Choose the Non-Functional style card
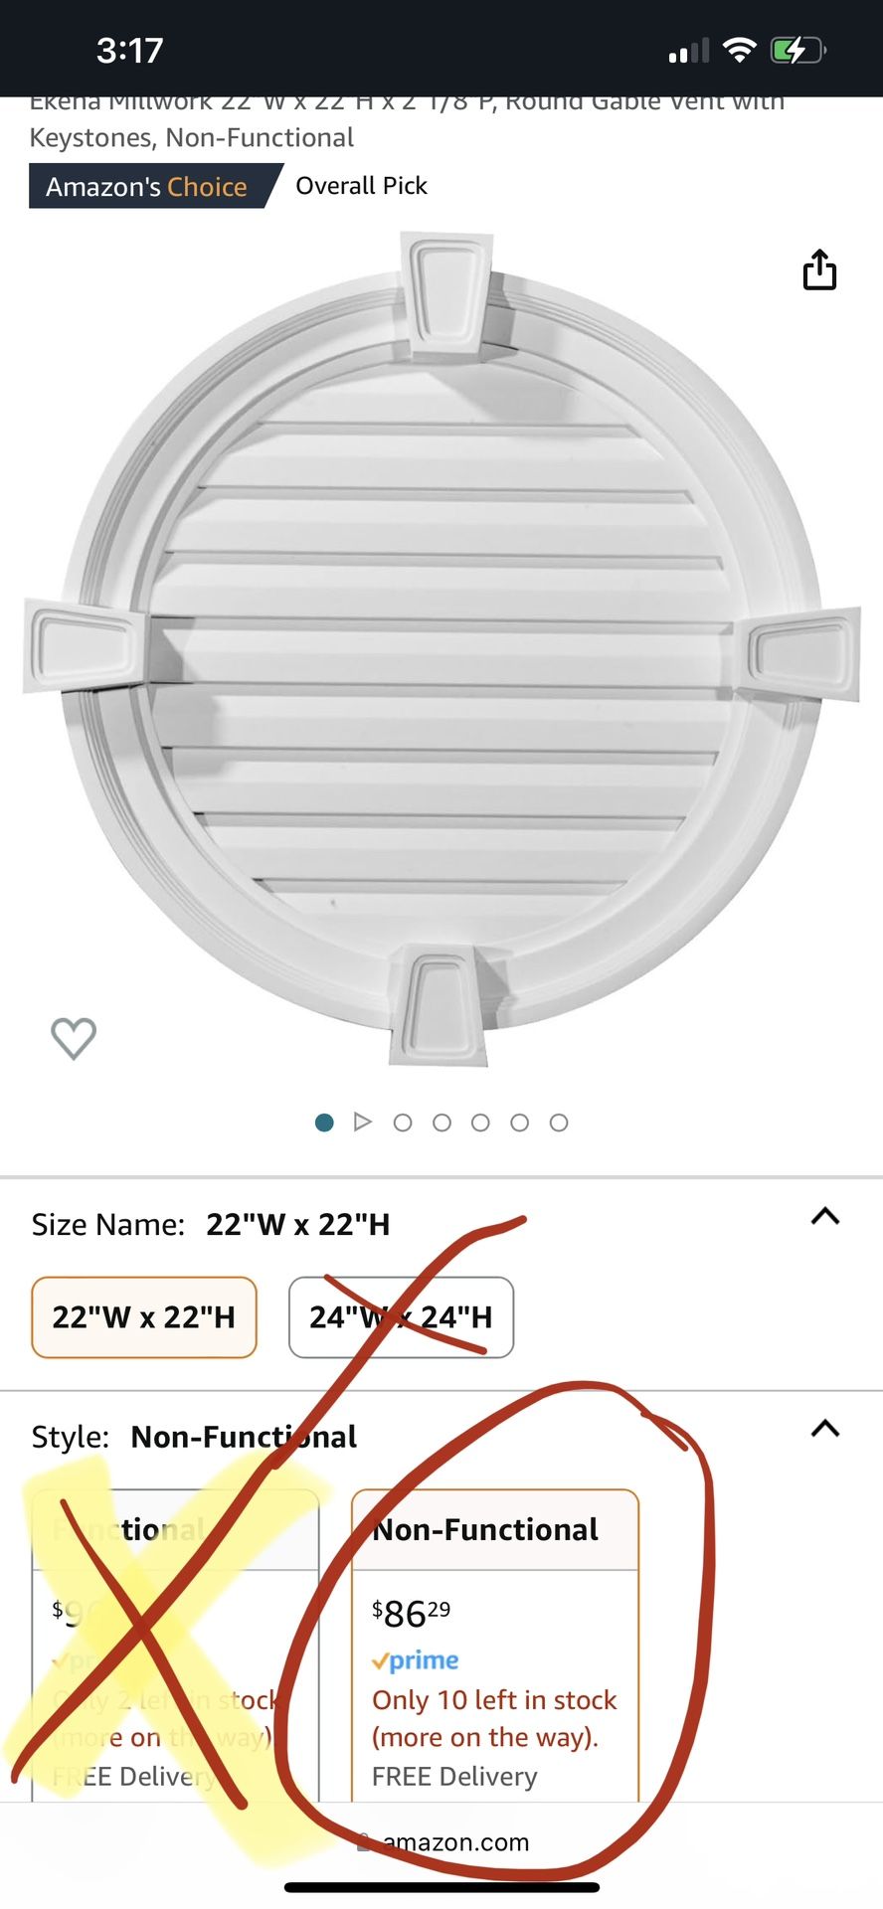 (495, 1646)
